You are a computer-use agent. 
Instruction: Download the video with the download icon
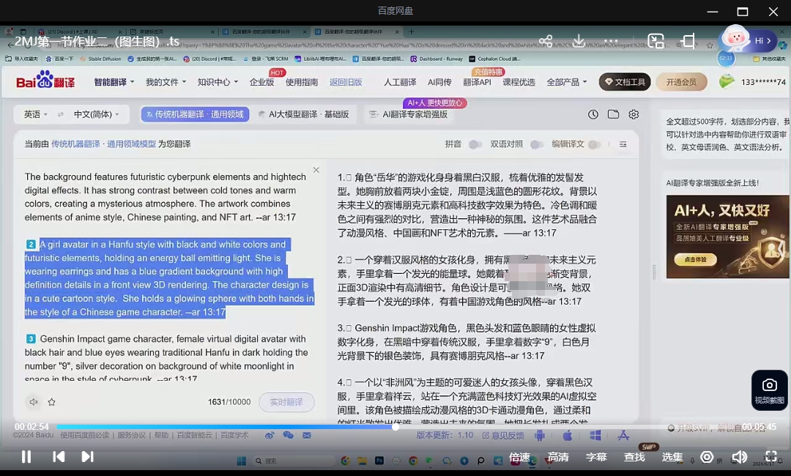579,41
